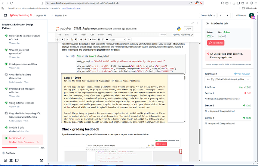Viewport: 258px width, 166px height.
Task: Open the submission date dropdown
Action: [228, 79]
